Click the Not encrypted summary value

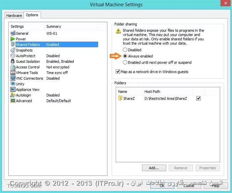58,67
